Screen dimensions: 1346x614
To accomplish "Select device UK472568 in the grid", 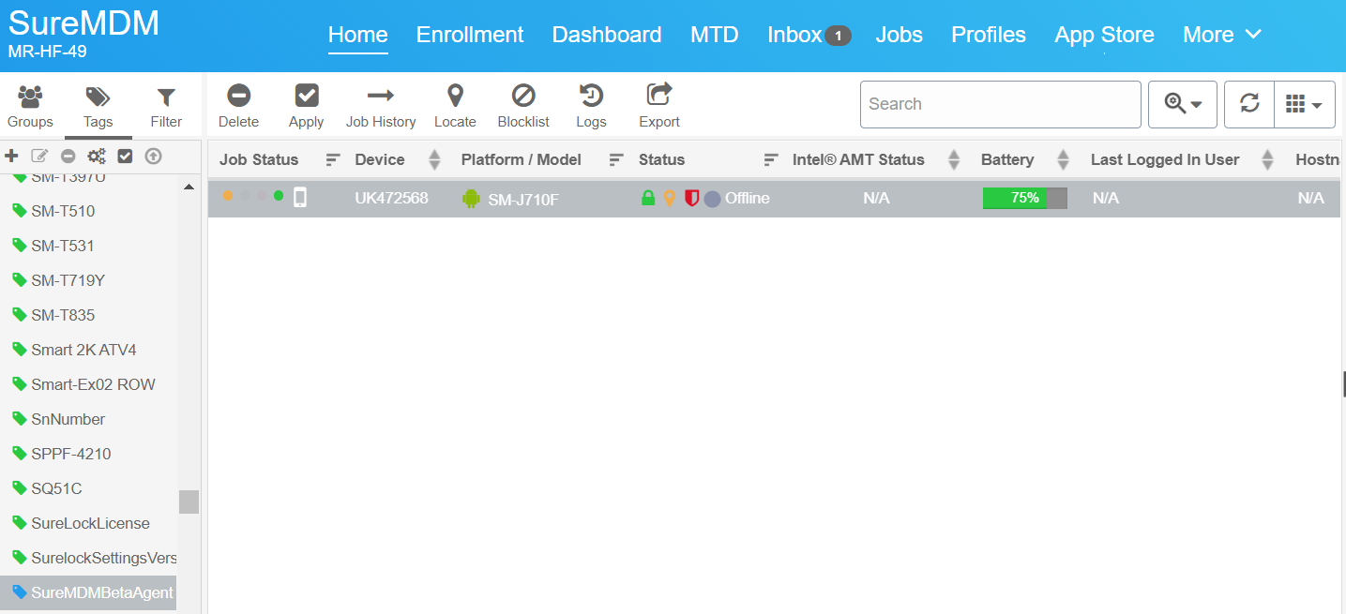I will tap(391, 198).
